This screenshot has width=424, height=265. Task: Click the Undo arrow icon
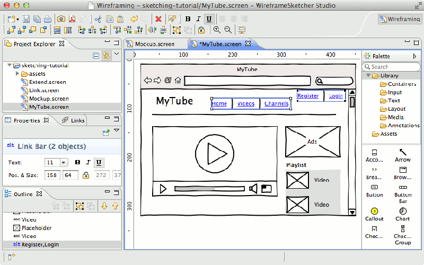134,19
